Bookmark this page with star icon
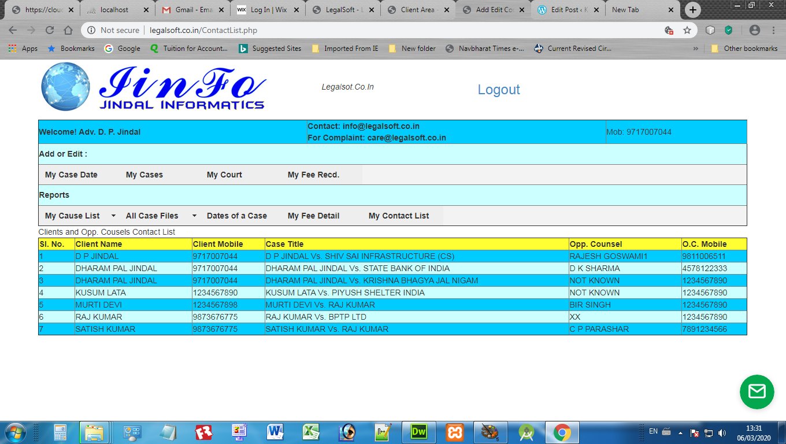The image size is (786, 444). tap(687, 30)
